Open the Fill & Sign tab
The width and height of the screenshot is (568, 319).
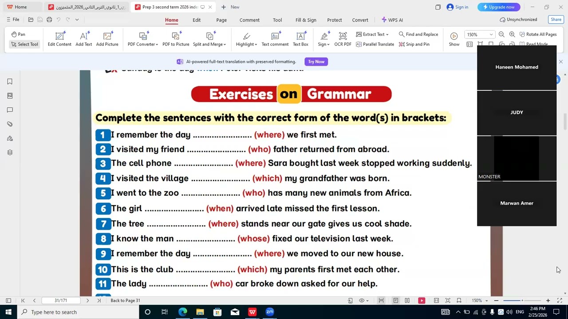[x=306, y=20]
